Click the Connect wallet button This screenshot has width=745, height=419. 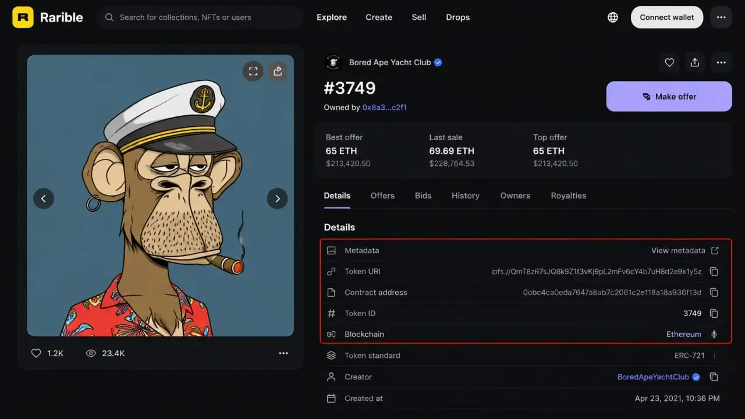coord(667,17)
